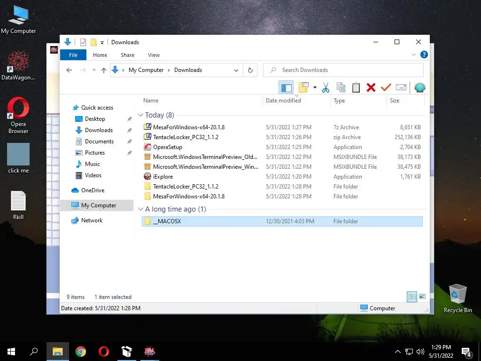Sort by the Size column header
The width and height of the screenshot is (481, 361).
tap(395, 101)
